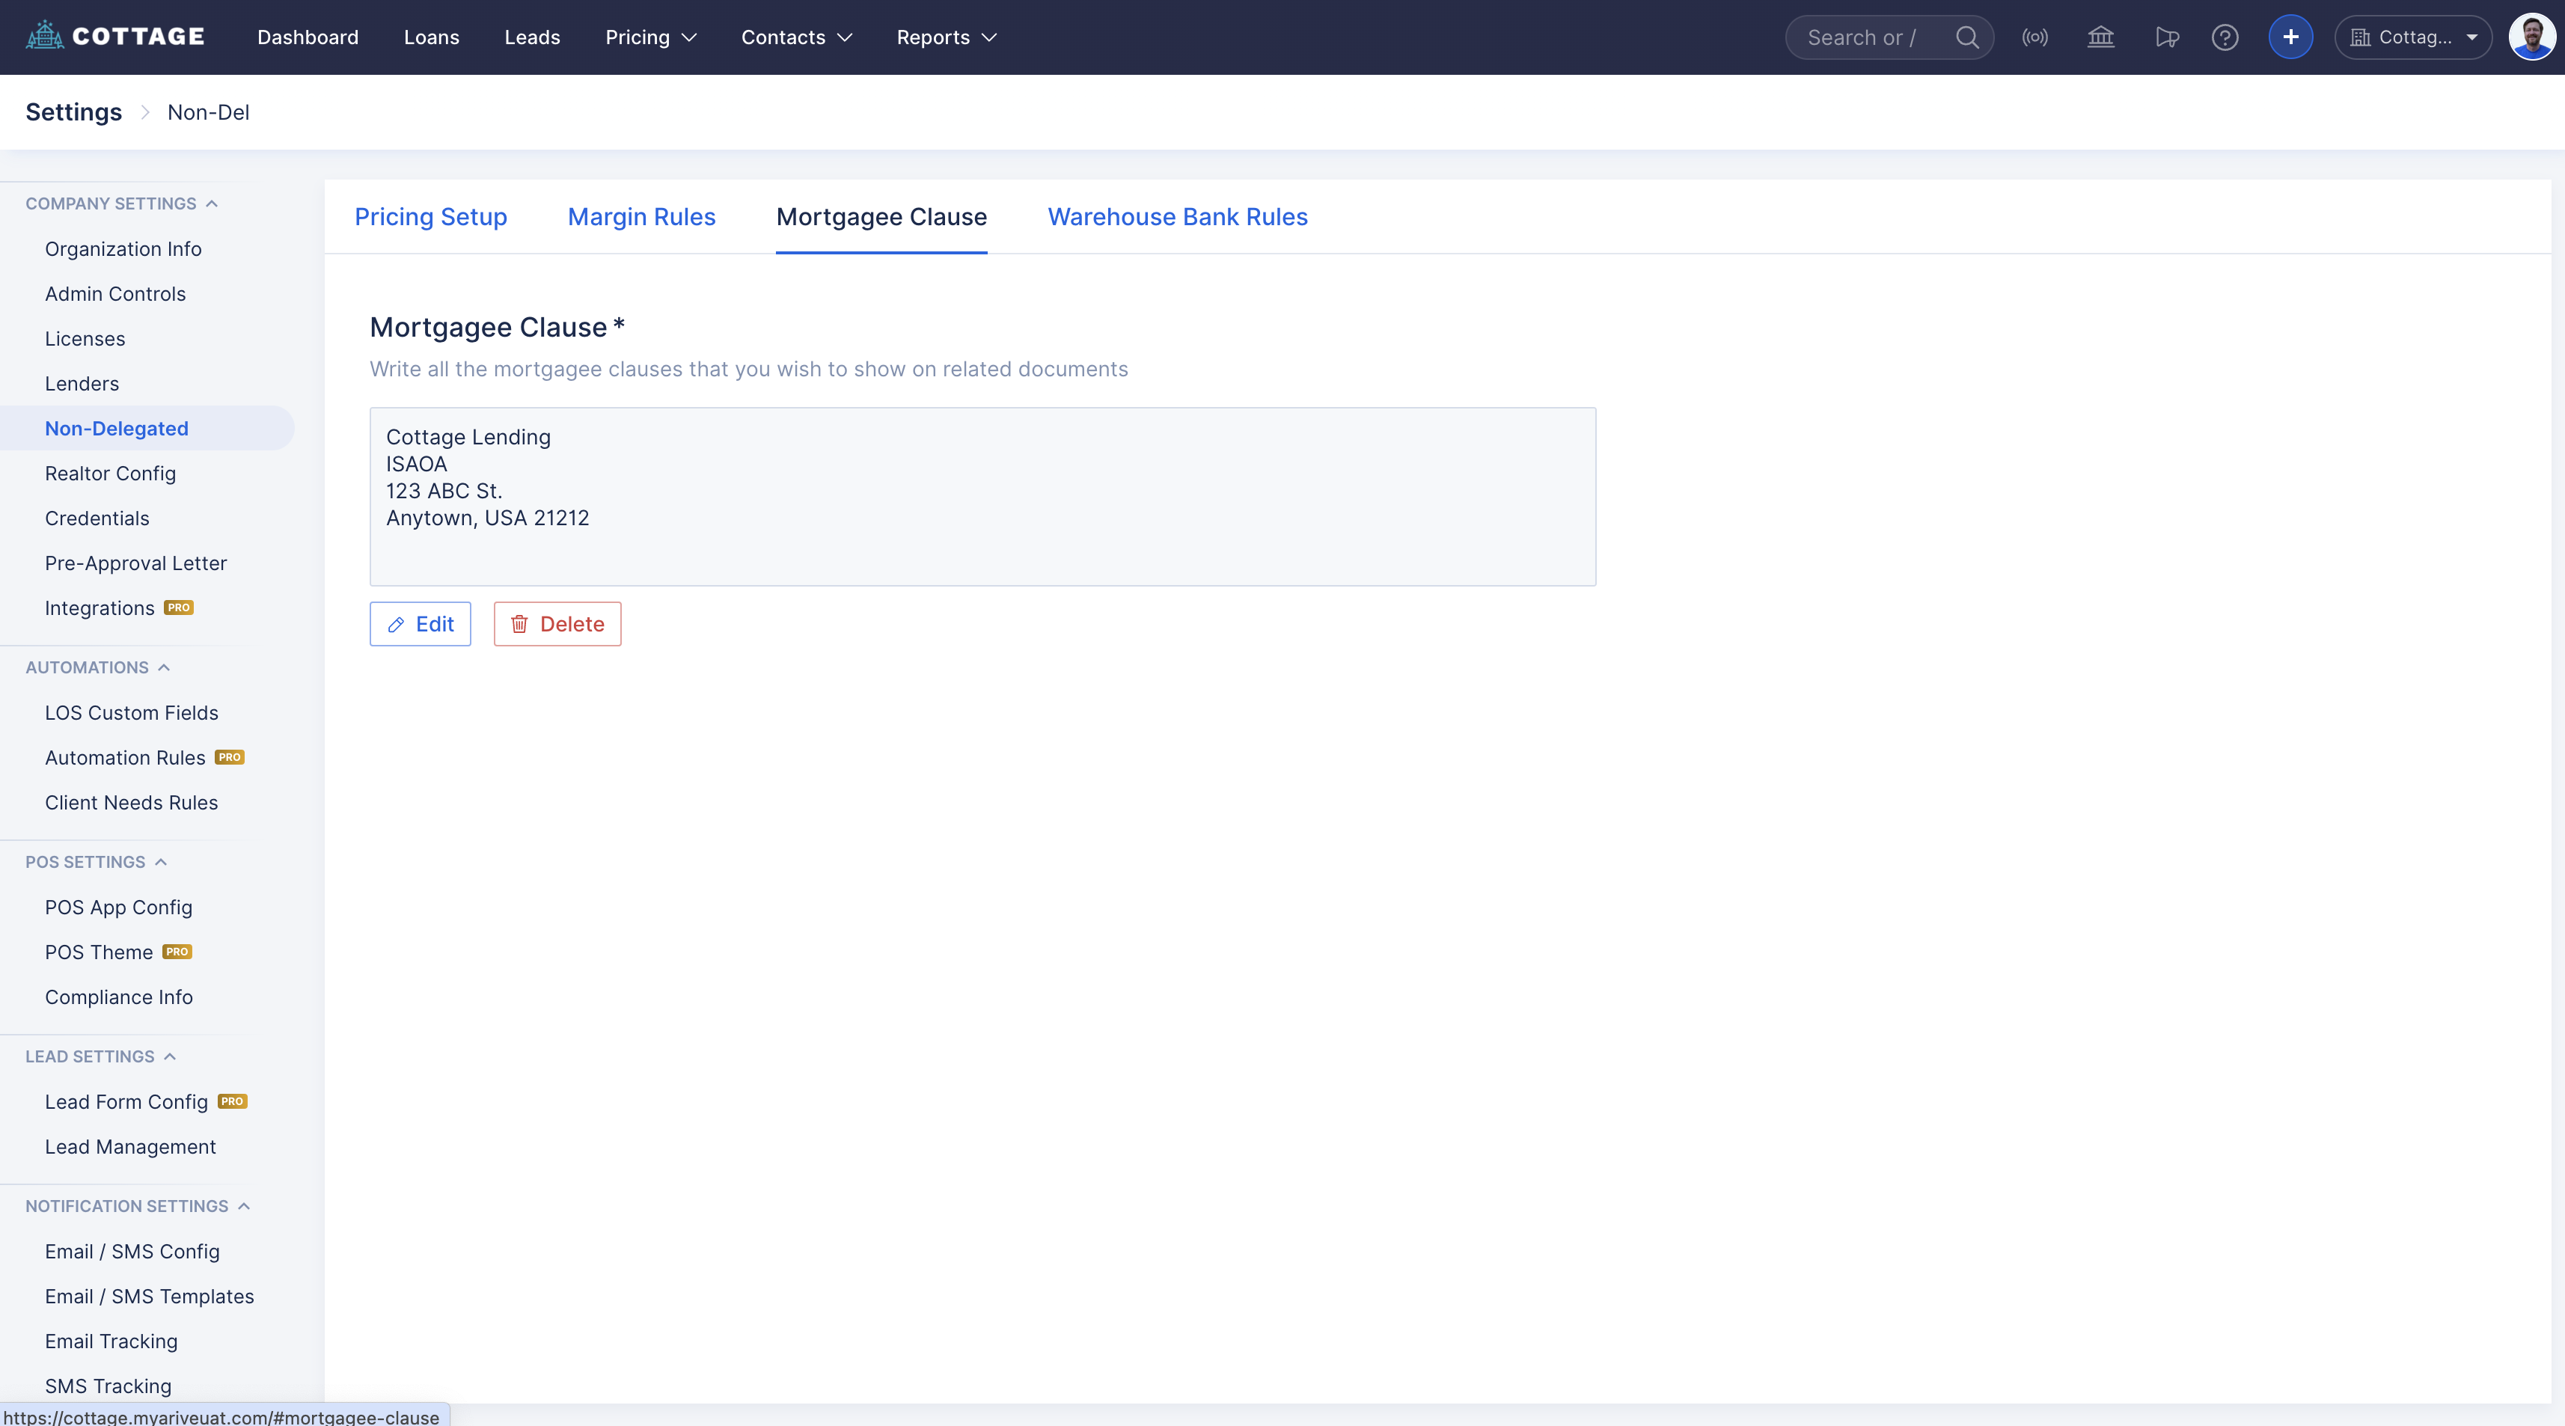This screenshot has width=2565, height=1426.
Task: Open the bank building icon in header
Action: [x=2100, y=37]
